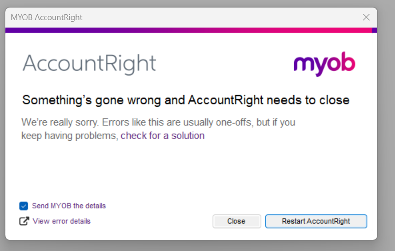Click the dark purple tip at the bar's right end
This screenshot has height=251, width=395.
[375, 30]
